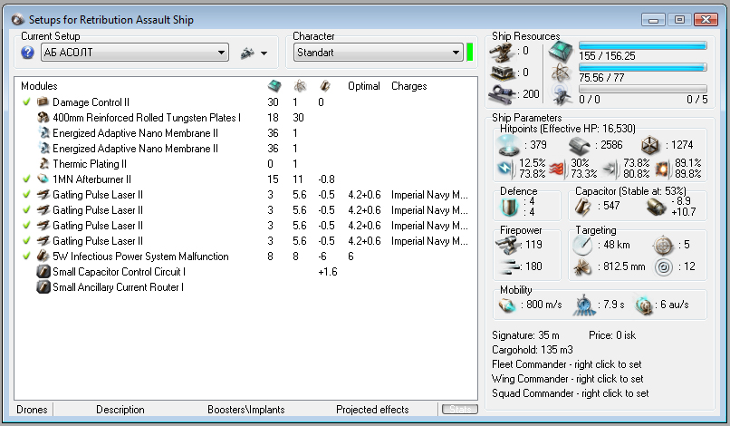Toggle the fourth Gatling Pulse Laser II checkmark

tap(26, 240)
